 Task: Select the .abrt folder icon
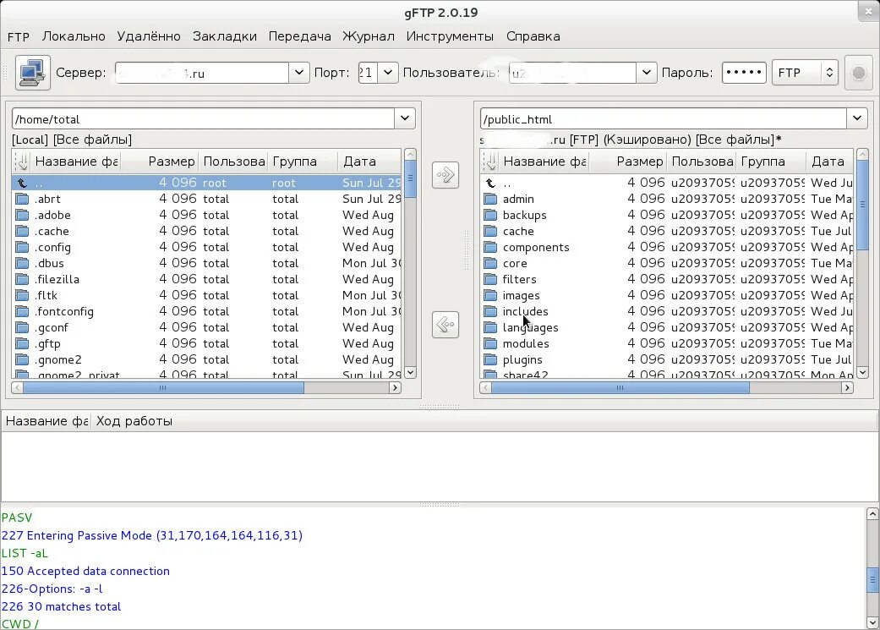(x=23, y=199)
